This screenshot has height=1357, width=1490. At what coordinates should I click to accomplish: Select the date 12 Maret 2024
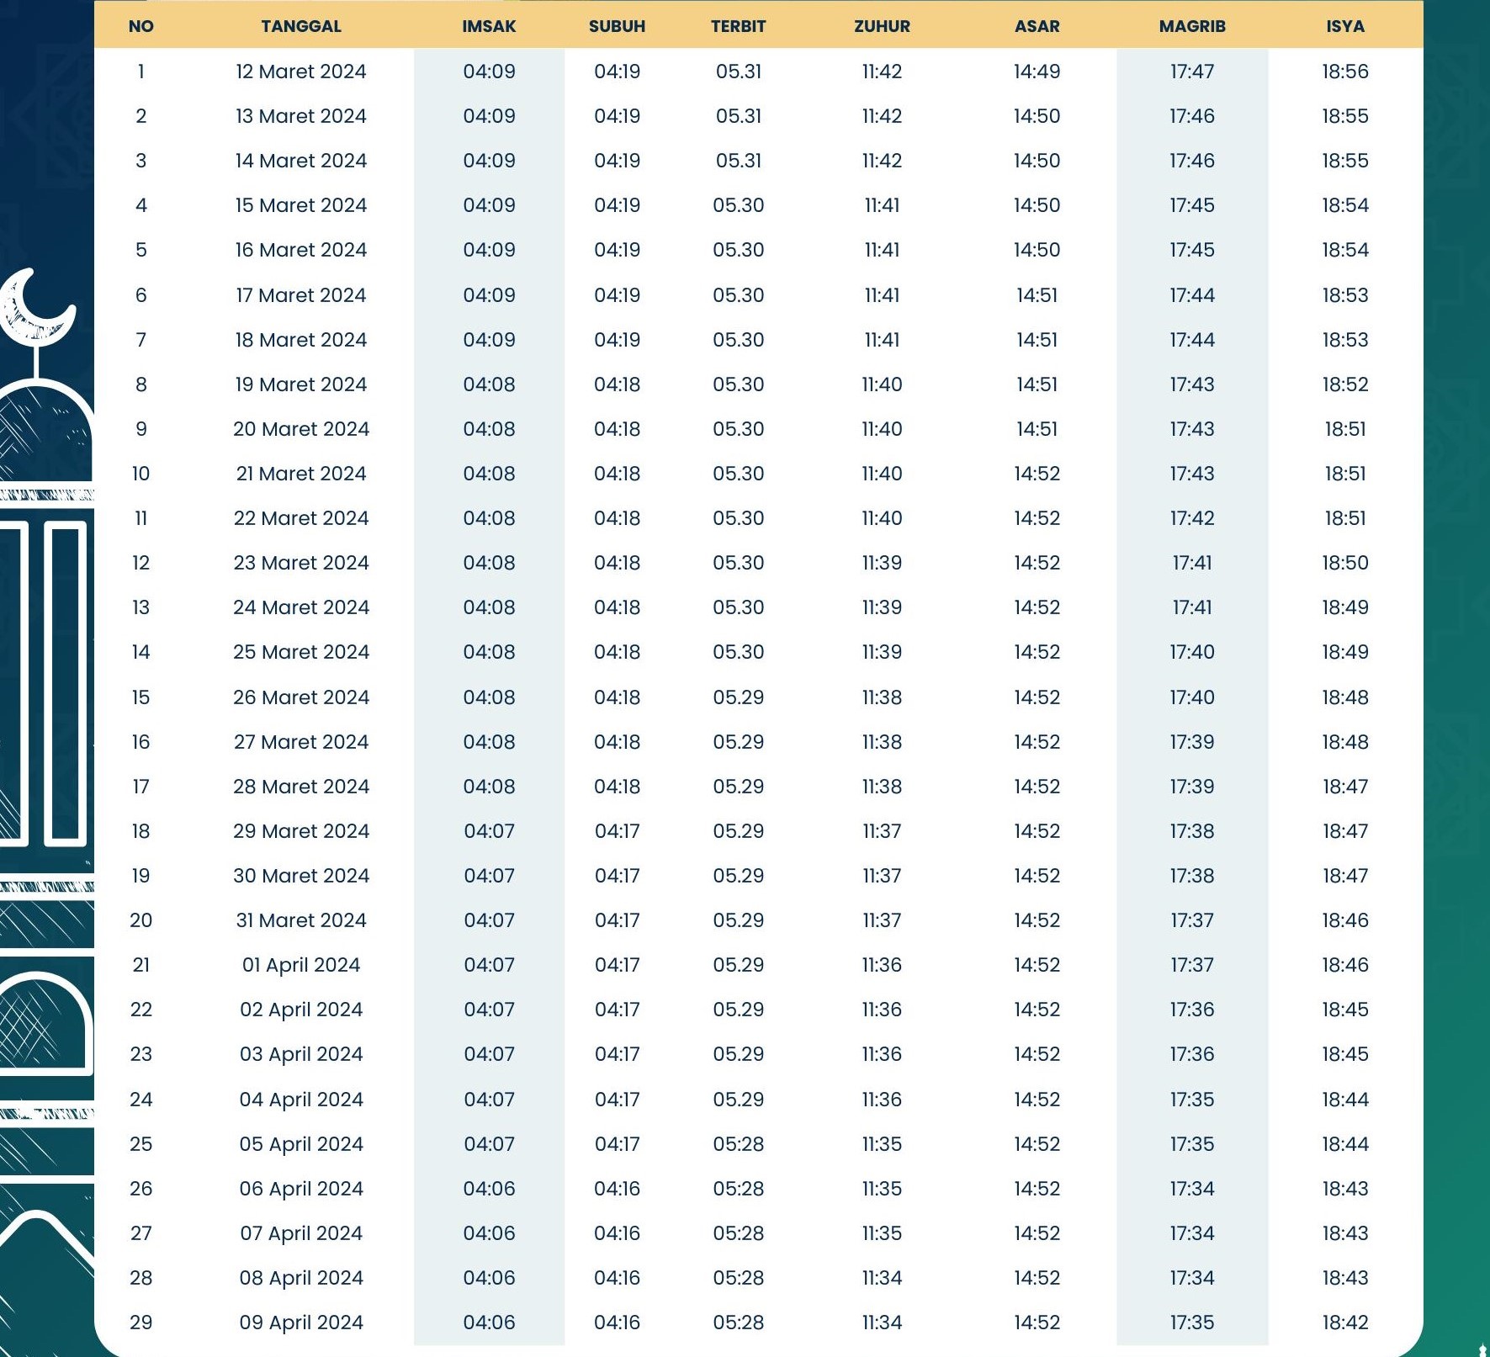click(301, 72)
